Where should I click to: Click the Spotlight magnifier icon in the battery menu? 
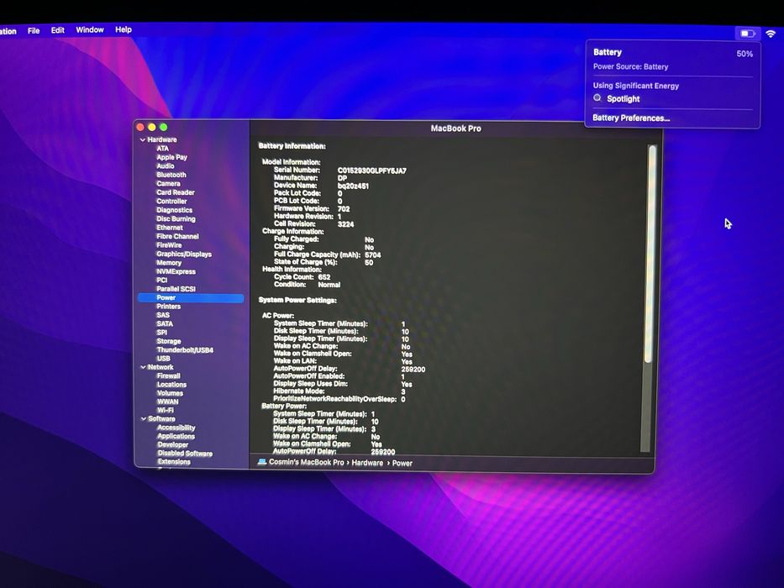[x=597, y=98]
